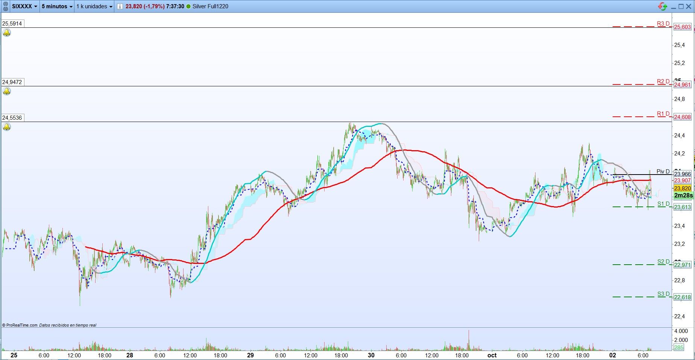
Task: Click the 25,2 price axis tick
Action: click(680, 63)
